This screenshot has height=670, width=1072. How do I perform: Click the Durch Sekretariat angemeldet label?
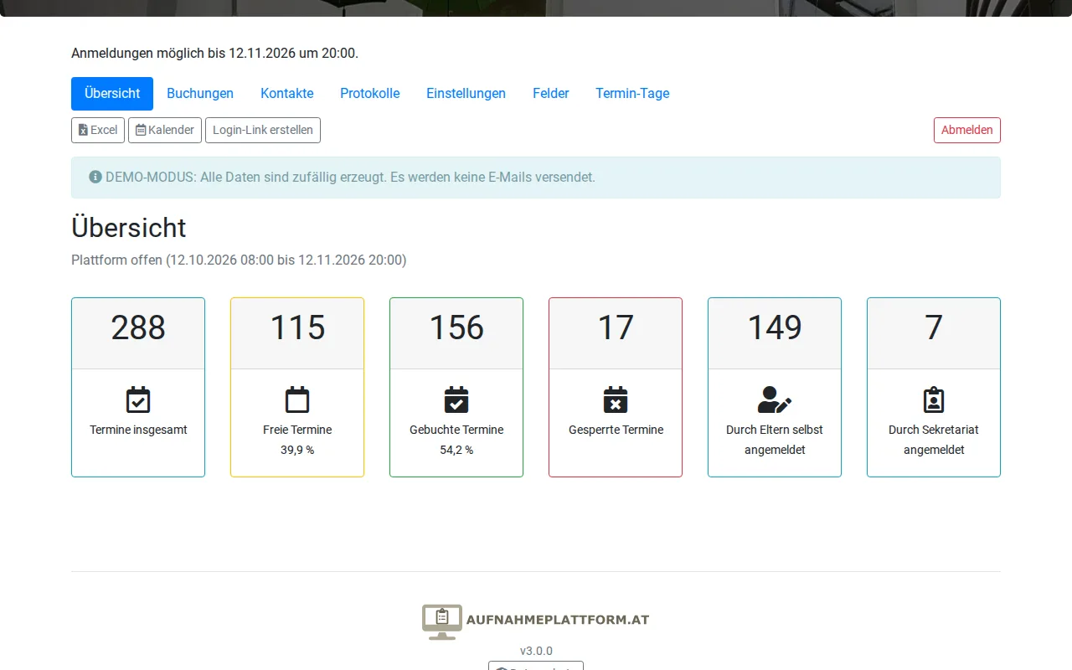click(934, 440)
